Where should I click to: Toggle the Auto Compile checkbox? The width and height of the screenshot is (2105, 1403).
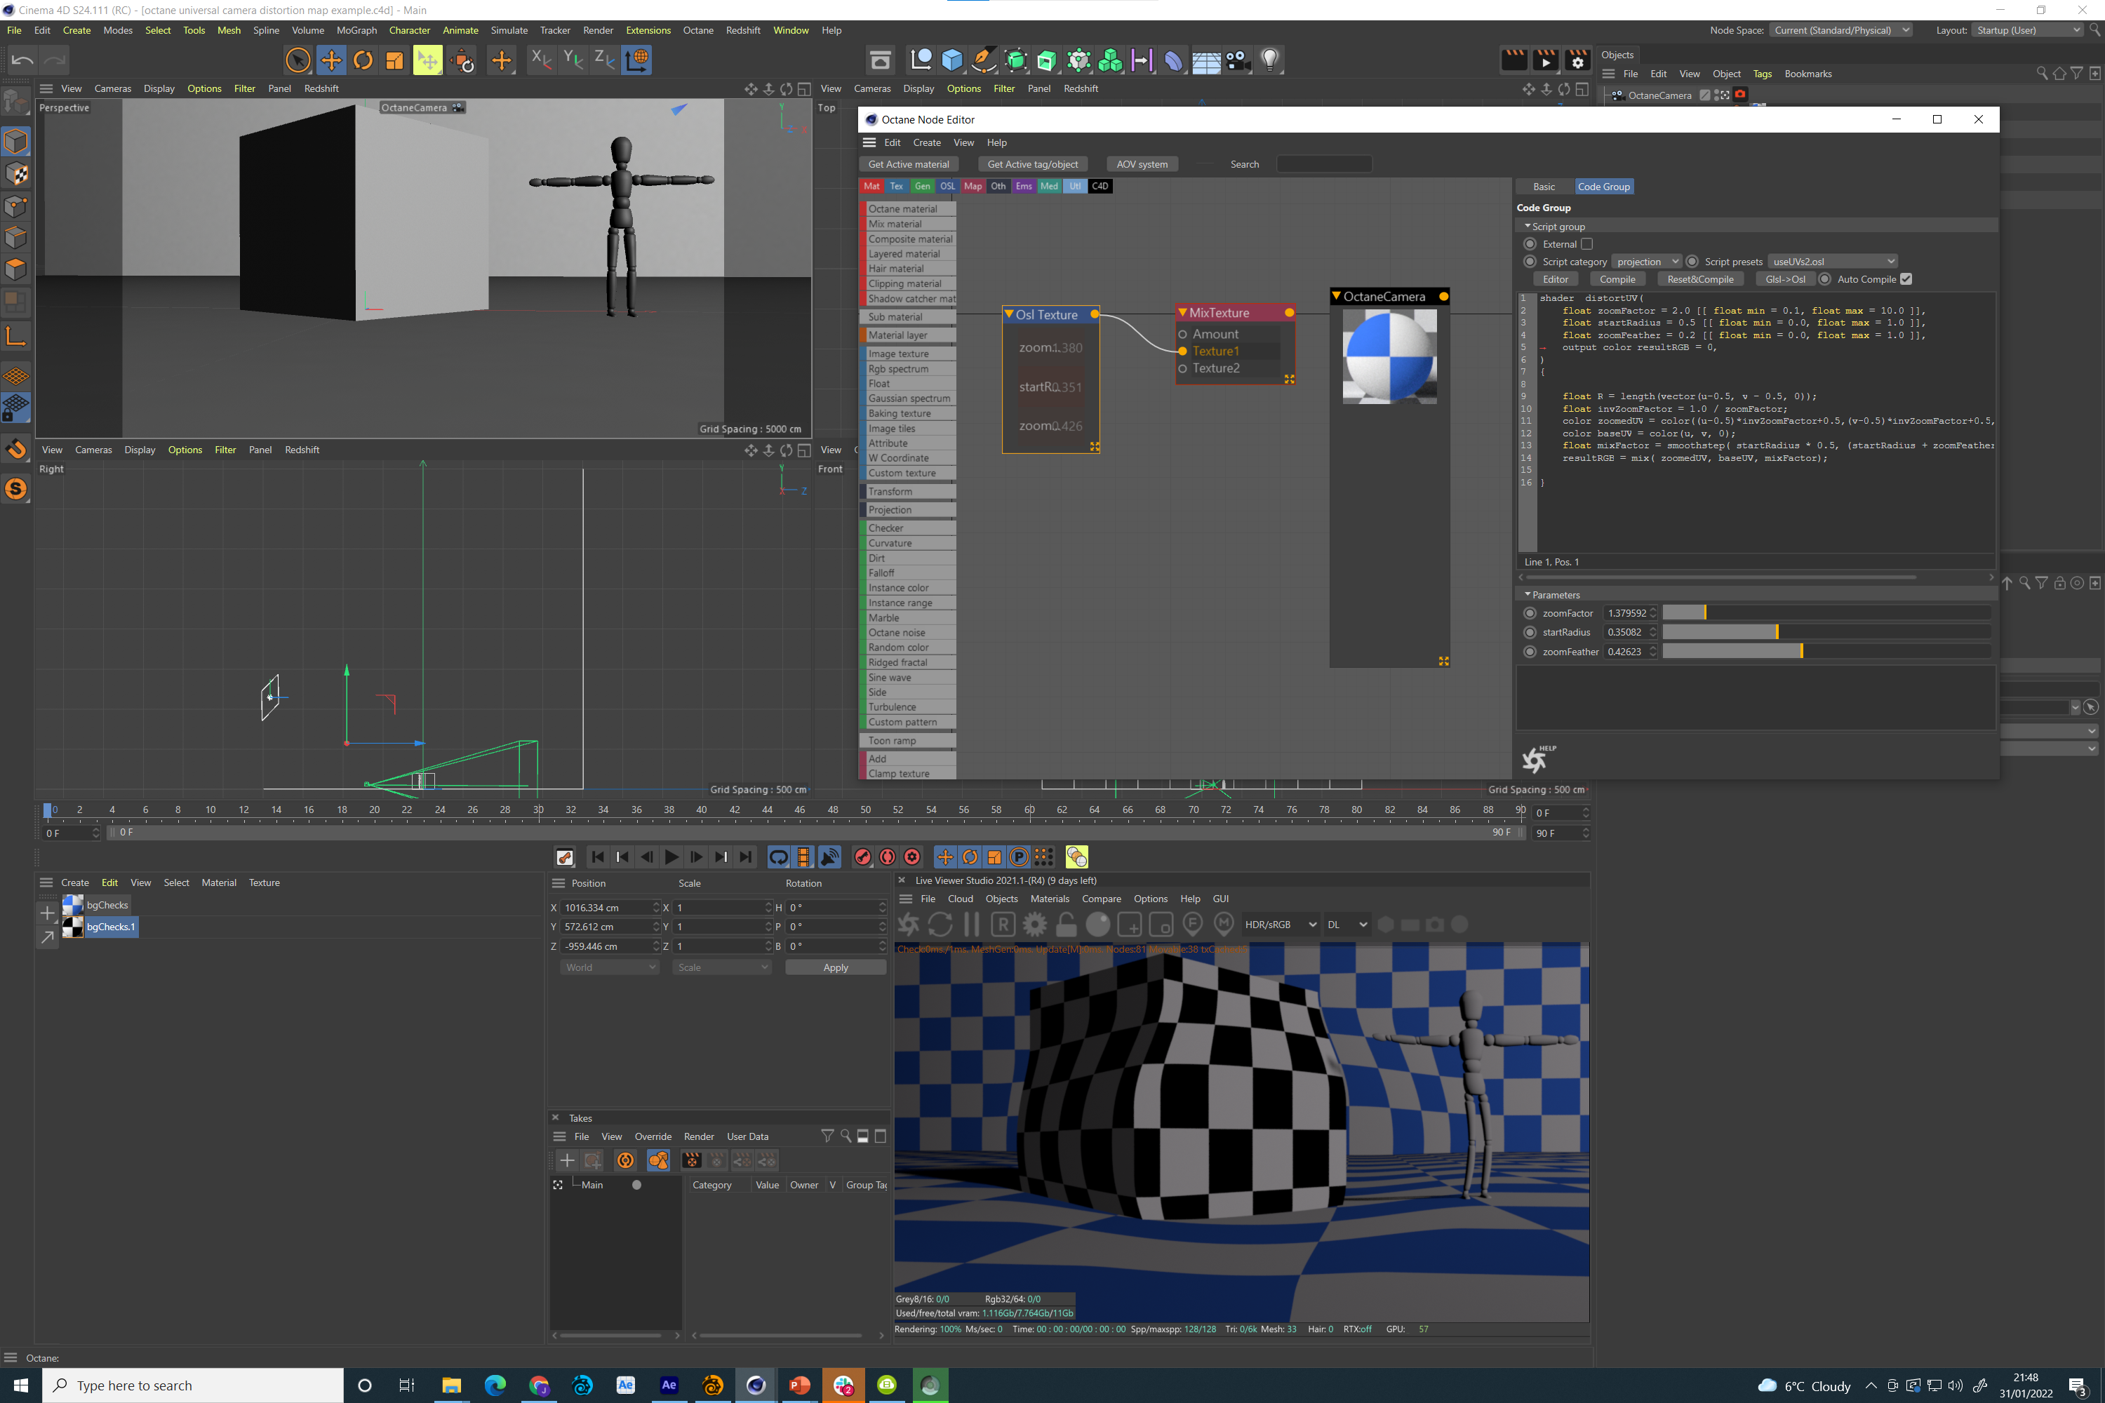tap(1906, 279)
